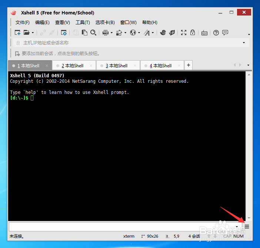Click the terminal scrollbar up arrow
This screenshot has width=260, height=248.
(249, 75)
